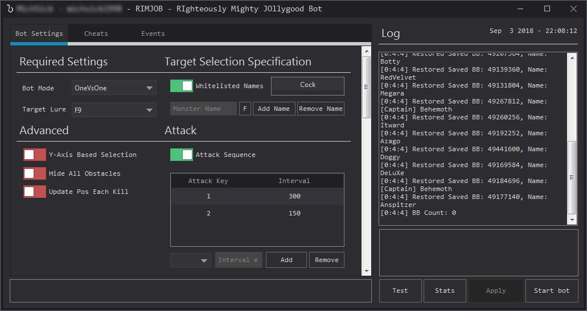
Task: Expand the Target Lure F9 dropdown
Action: click(114, 110)
